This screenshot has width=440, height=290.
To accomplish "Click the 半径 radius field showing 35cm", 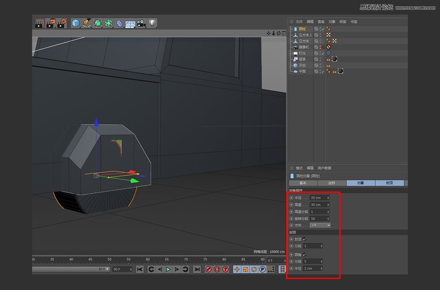I will [315, 197].
